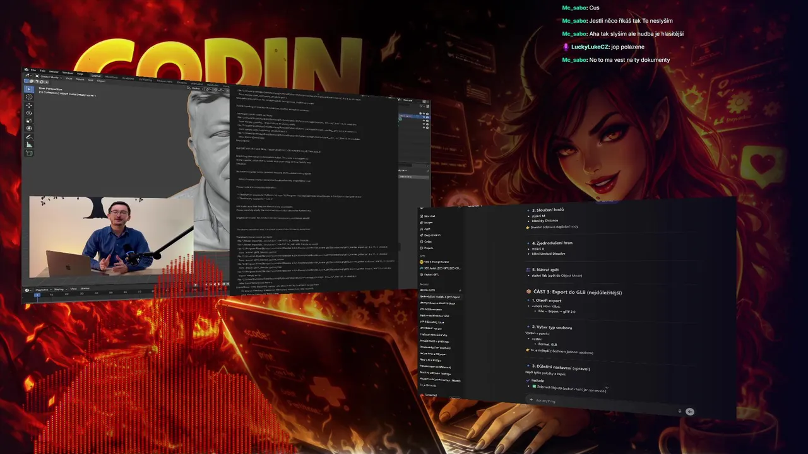Click 'ČÁST 3: Export do GLB' heading
808x454 pixels.
pos(579,292)
